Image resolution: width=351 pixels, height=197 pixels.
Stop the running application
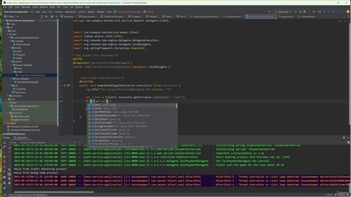point(314,11)
